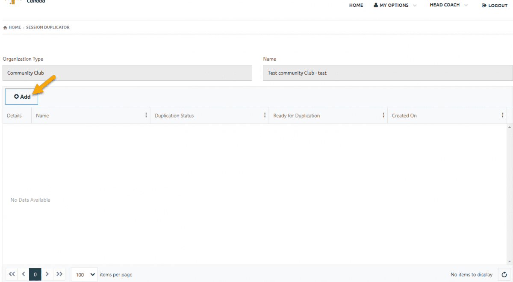Open Ready for Duplication column menu
The height and width of the screenshot is (282, 513).
coord(383,115)
